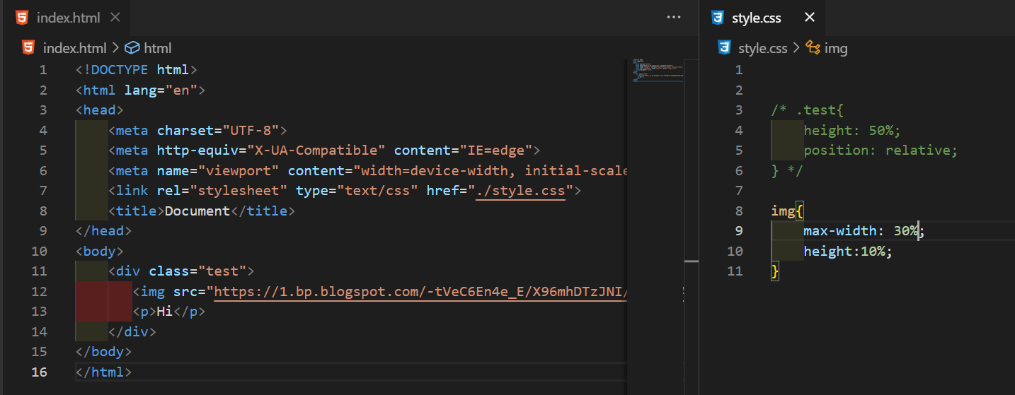1015x395 pixels.
Task: Click the HTML5 icon on index.html tab
Action: [22, 18]
